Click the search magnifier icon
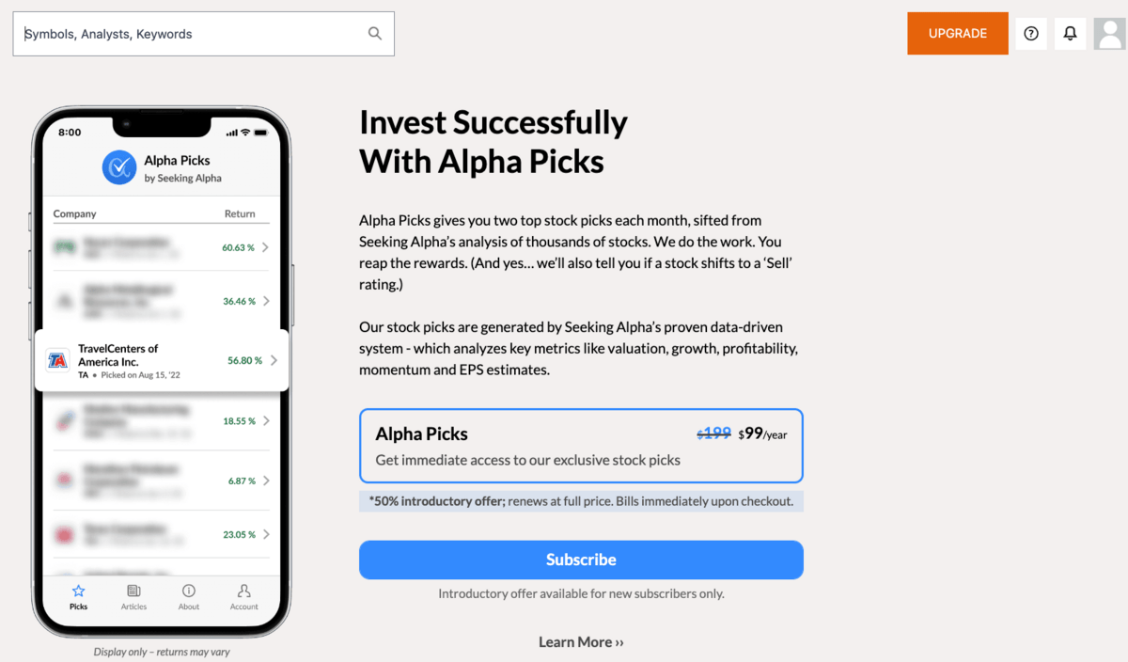The image size is (1128, 662). tap(375, 34)
